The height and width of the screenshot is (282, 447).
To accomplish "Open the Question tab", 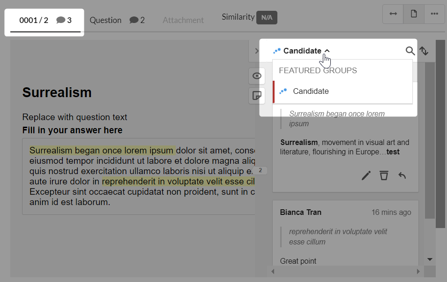I will point(117,20).
